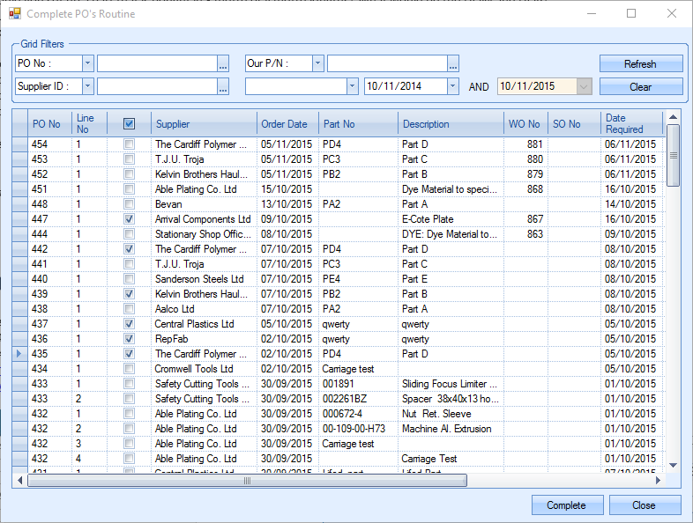Viewport: 693px width, 523px height.
Task: Click the horizontal scrollbar thumb of the grid
Action: 247,481
